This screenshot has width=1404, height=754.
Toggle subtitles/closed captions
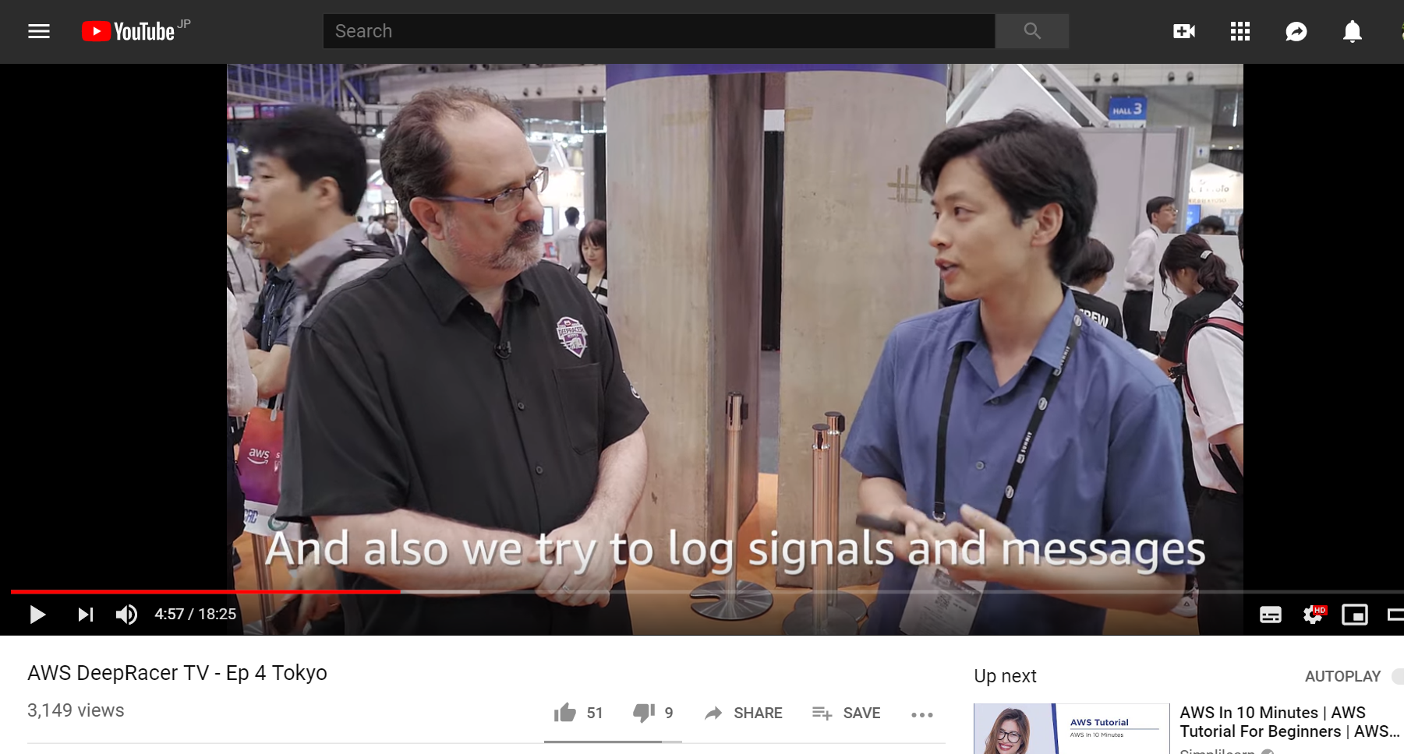1270,615
